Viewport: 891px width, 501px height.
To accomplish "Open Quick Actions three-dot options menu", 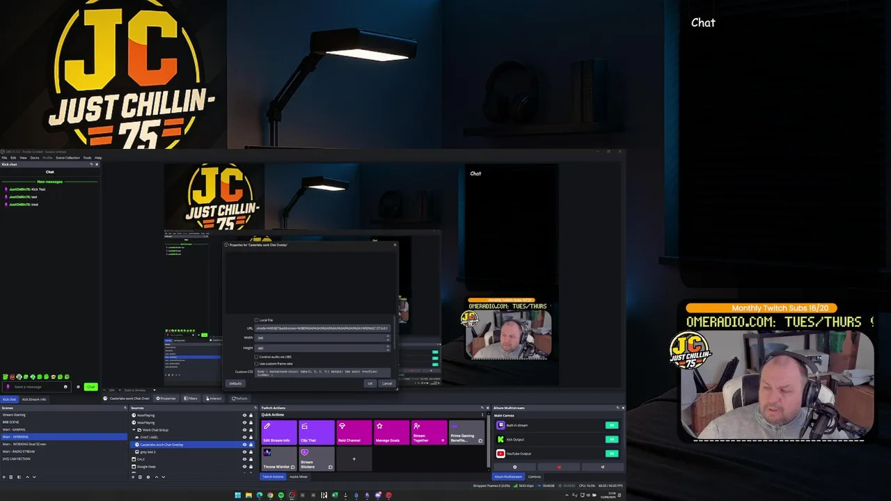I will tap(482, 415).
